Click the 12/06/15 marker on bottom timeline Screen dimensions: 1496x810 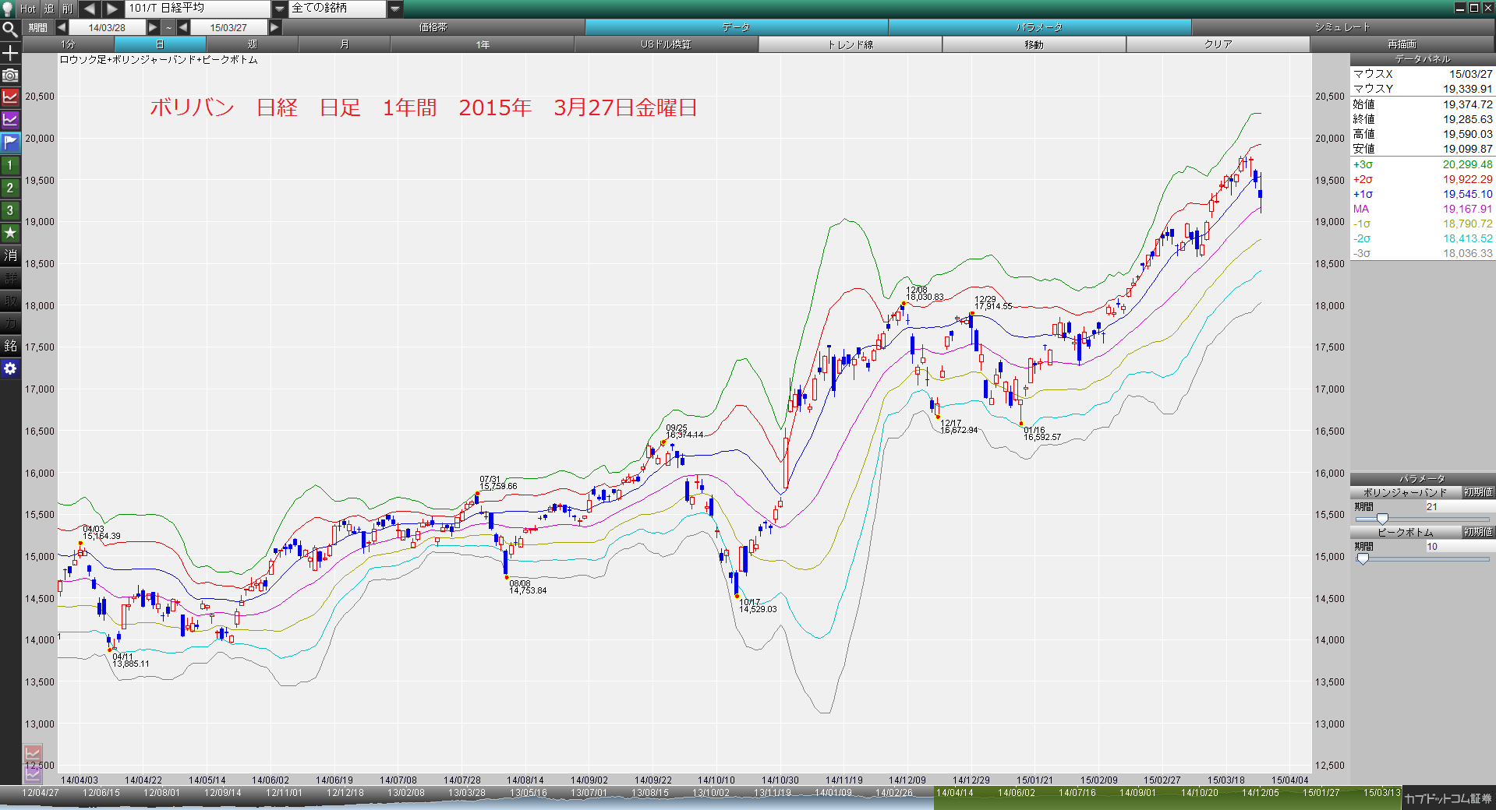point(101,792)
